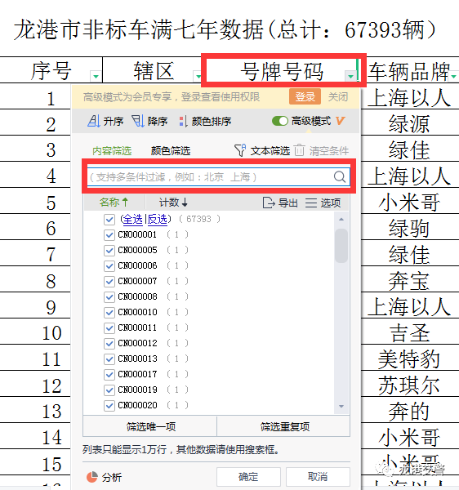Uncheck CN000006 checkbox

click(109, 266)
